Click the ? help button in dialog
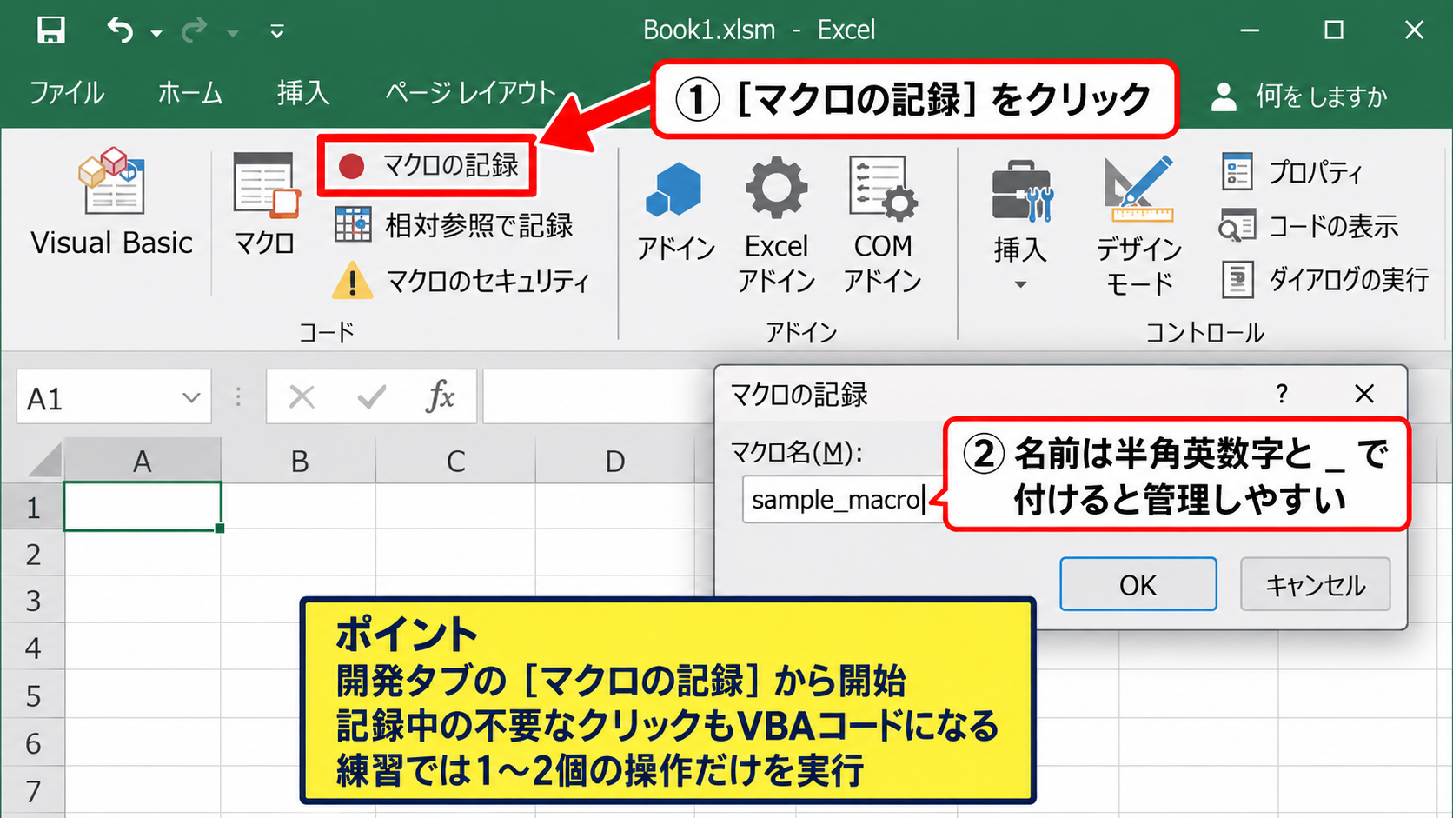1453x818 pixels. coord(1282,394)
